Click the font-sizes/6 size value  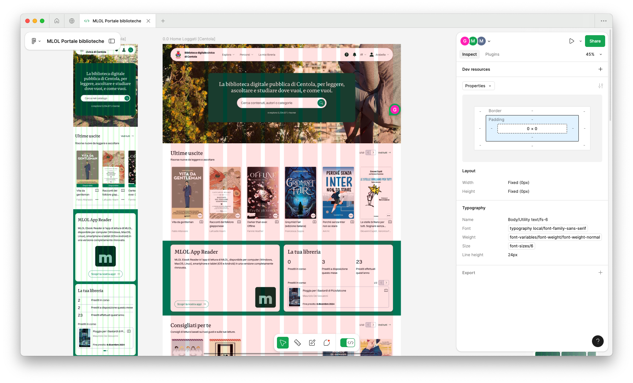click(521, 246)
